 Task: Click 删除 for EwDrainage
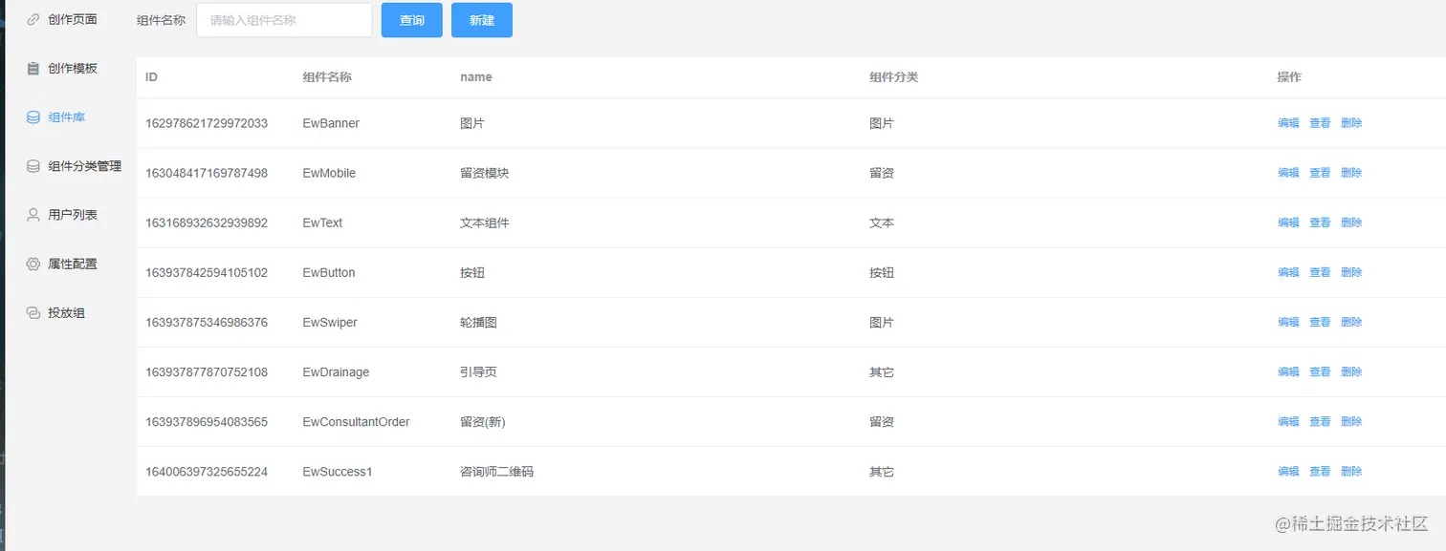[x=1351, y=371]
